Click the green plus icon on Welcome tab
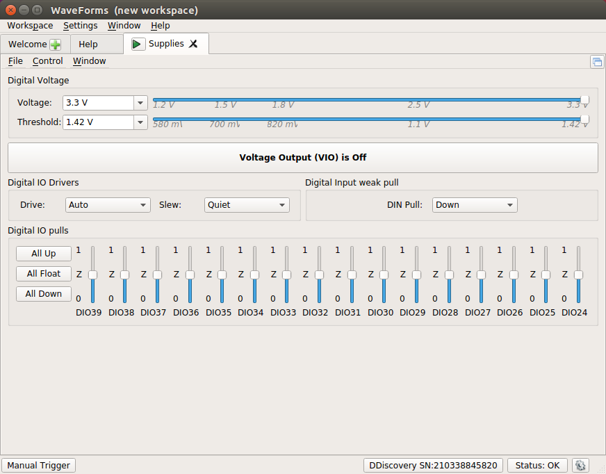The image size is (606, 474). (x=56, y=44)
